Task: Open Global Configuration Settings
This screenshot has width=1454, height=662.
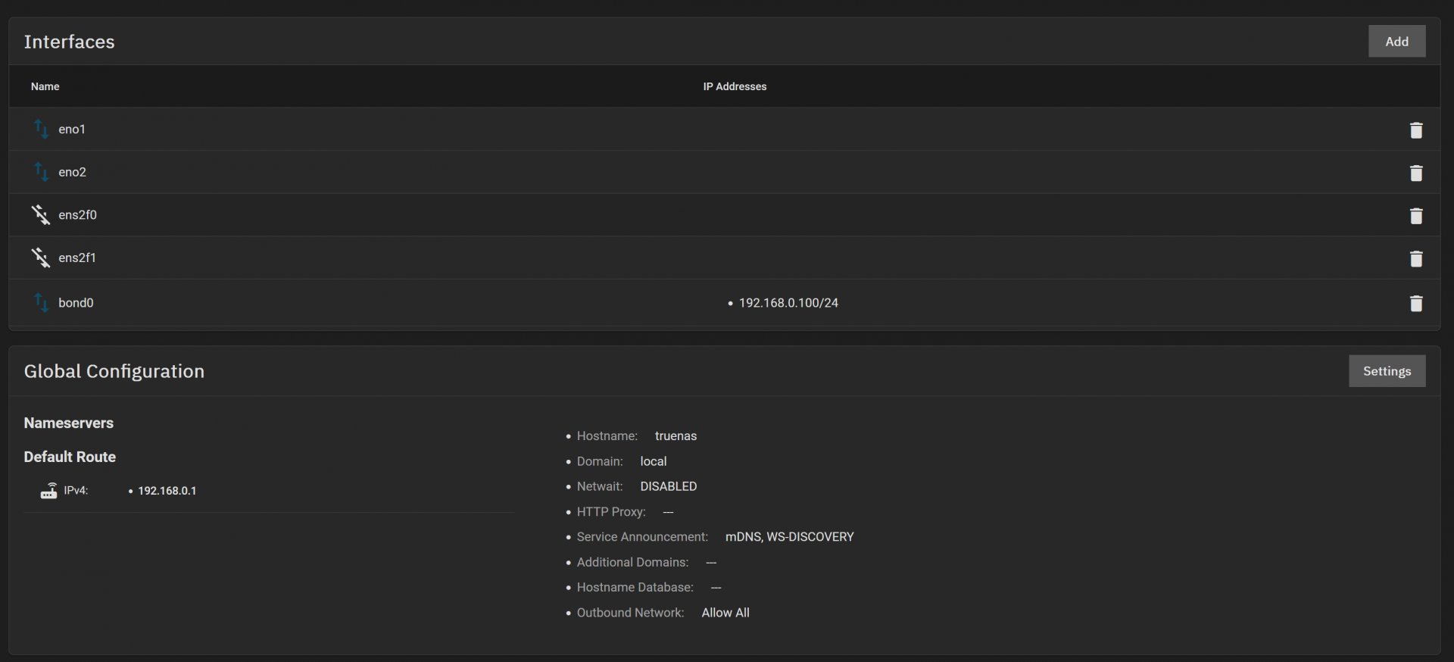Action: tap(1386, 371)
